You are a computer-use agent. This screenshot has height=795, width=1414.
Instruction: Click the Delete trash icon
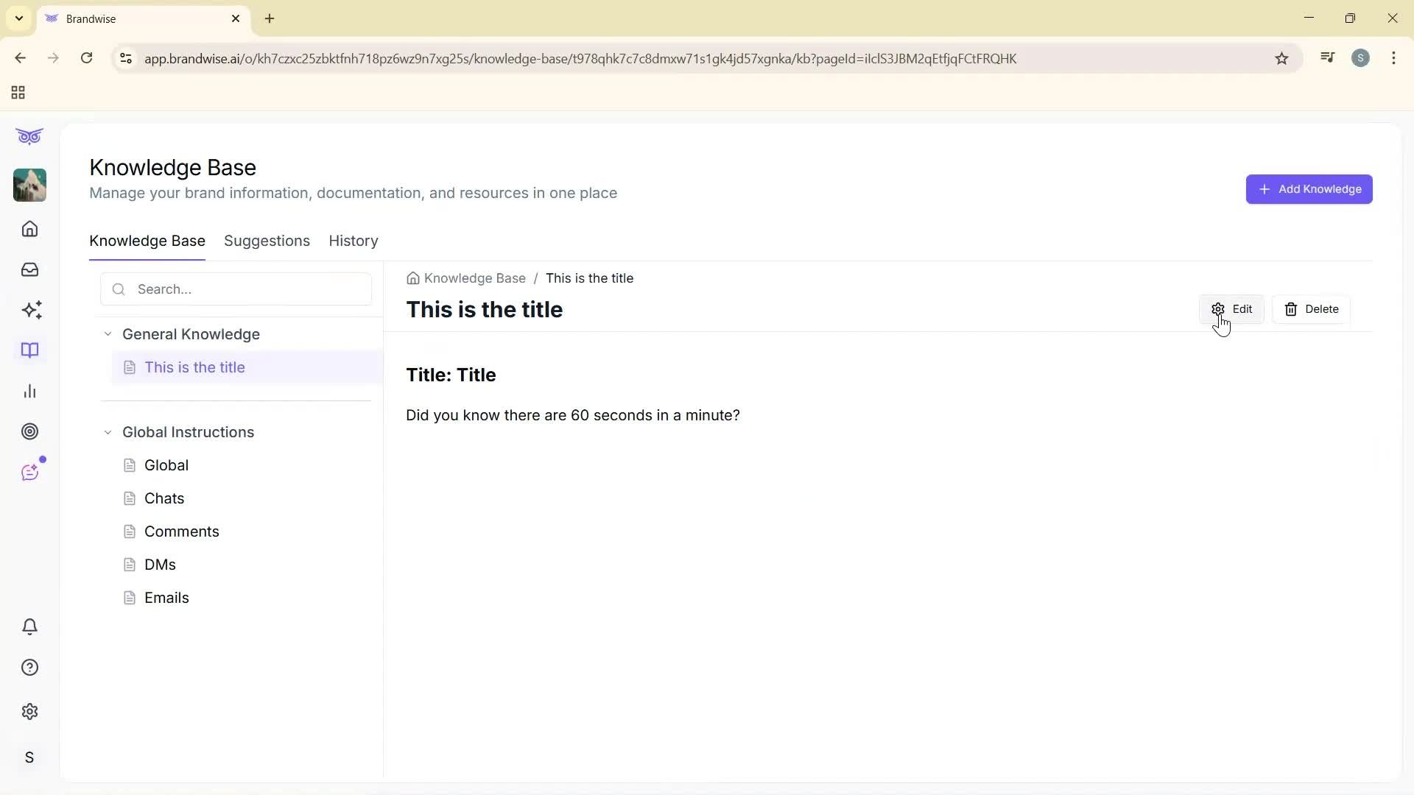[x=1291, y=308]
